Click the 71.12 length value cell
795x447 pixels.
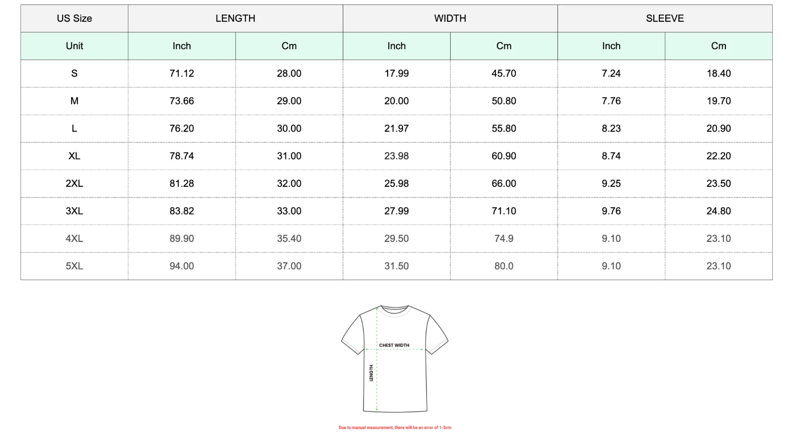tap(182, 74)
